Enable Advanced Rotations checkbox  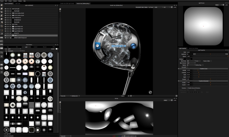tap(187, 88)
